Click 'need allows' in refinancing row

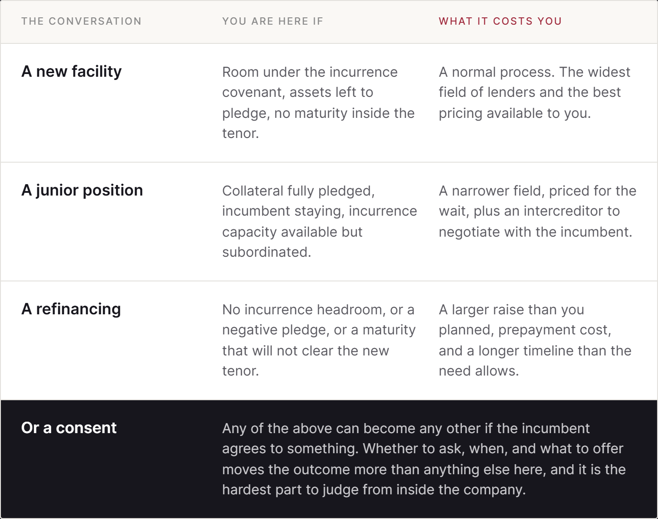(x=479, y=371)
